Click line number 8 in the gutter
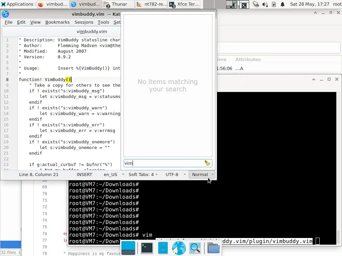This screenshot has width=342, height=256. [x=7, y=79]
